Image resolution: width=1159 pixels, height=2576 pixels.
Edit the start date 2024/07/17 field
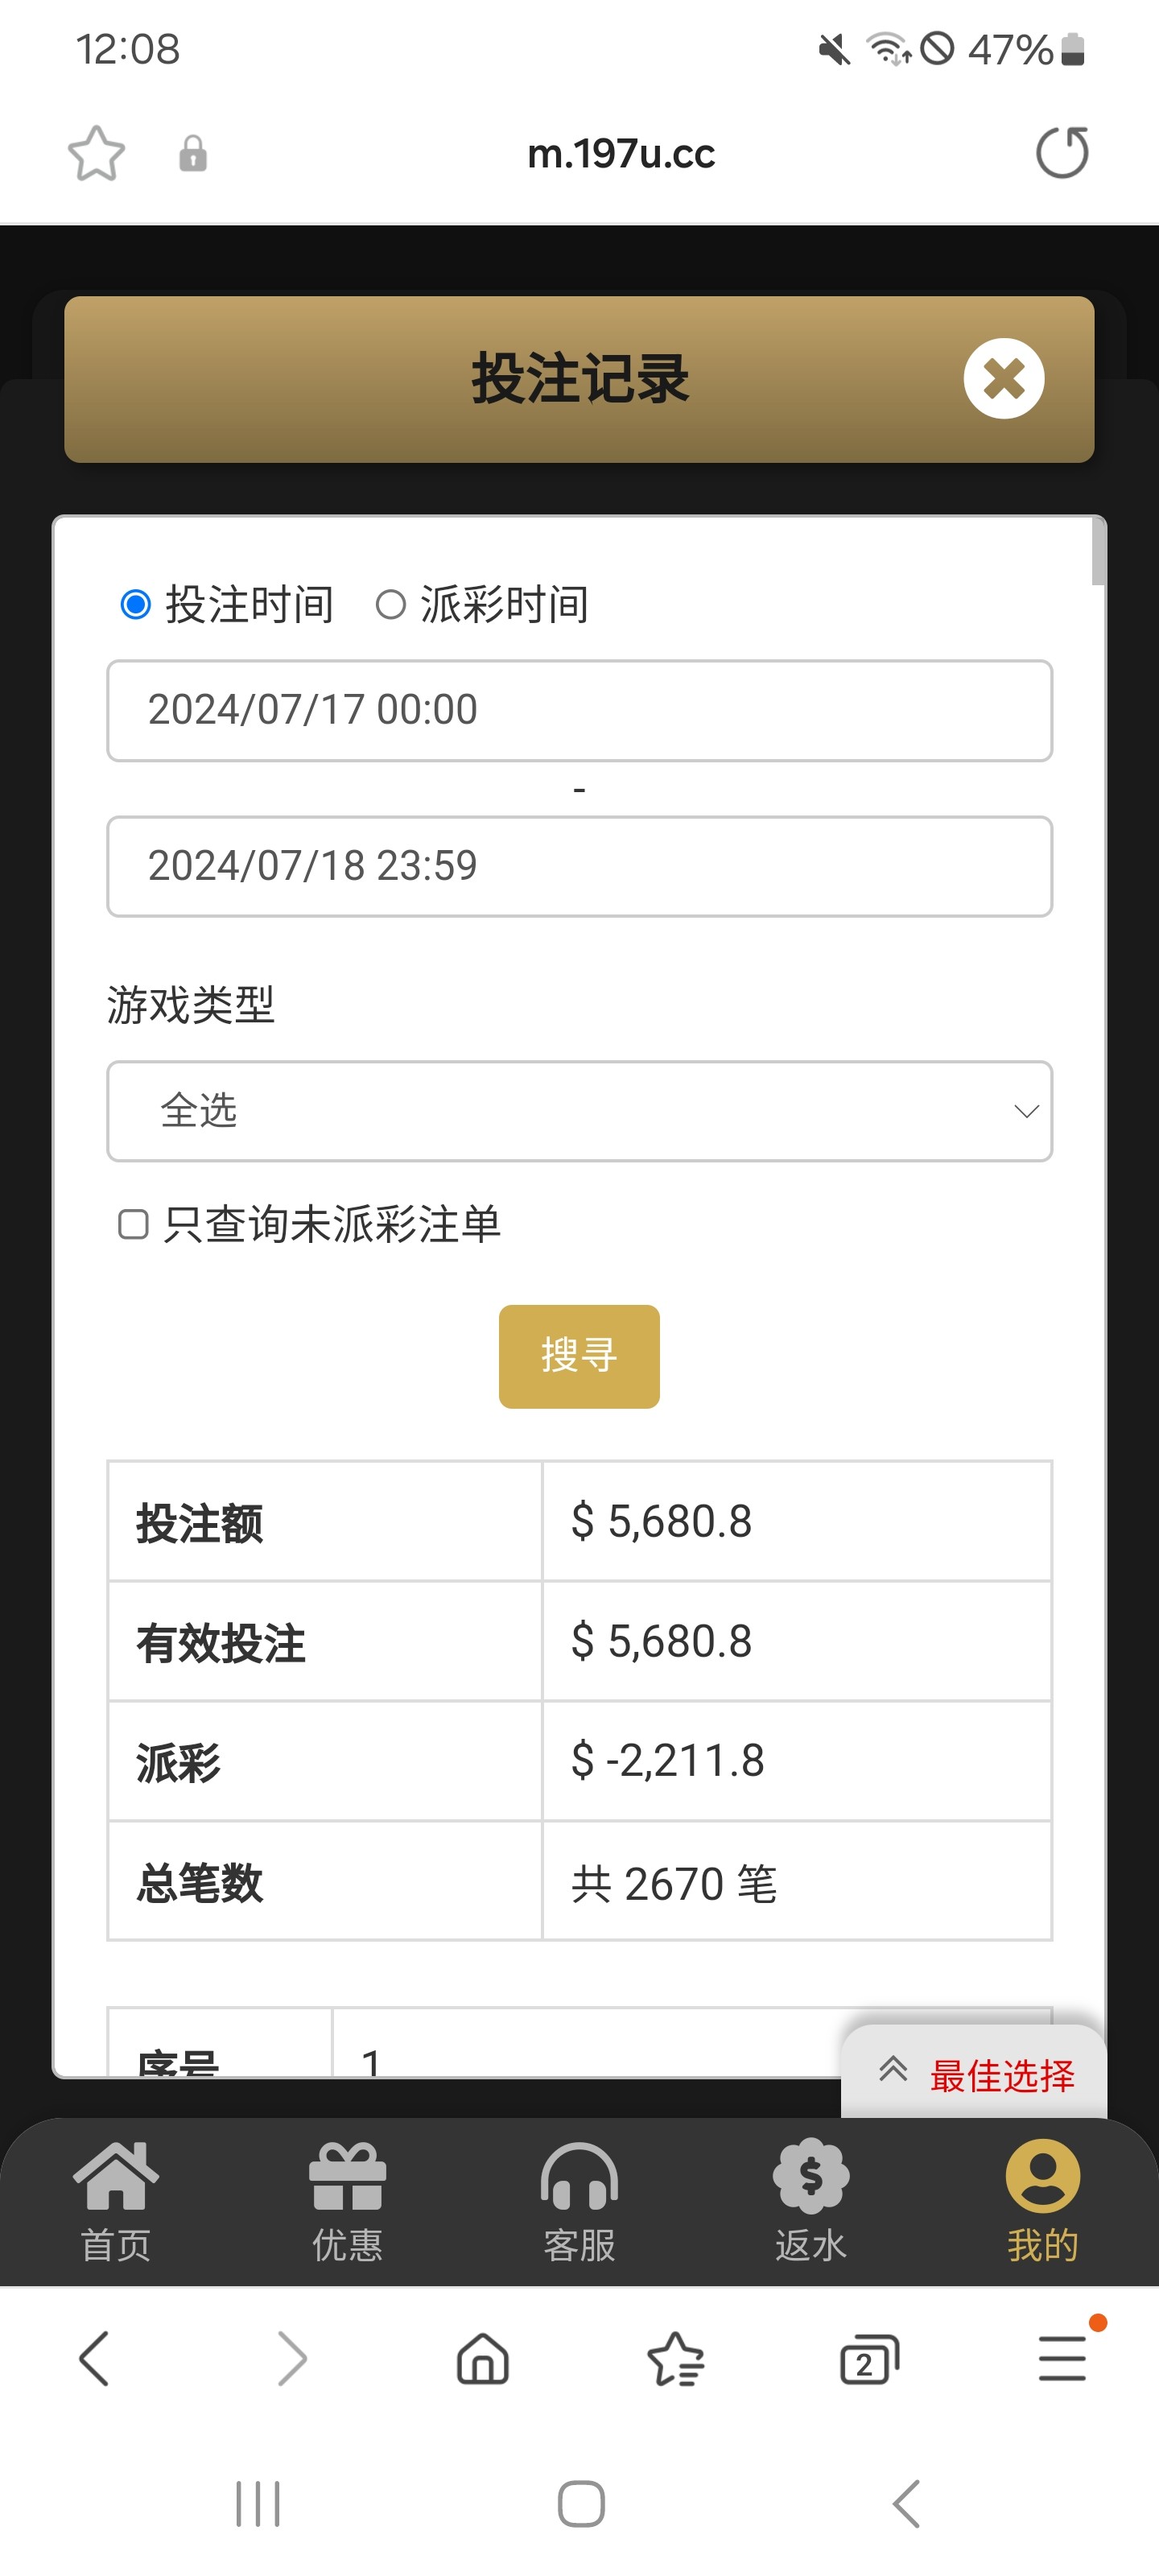(x=579, y=710)
